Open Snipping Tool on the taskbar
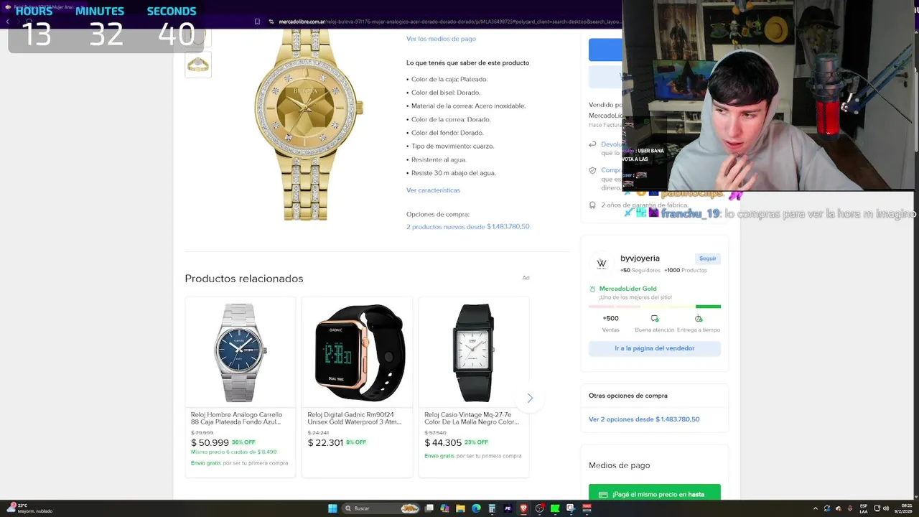 click(571, 508)
